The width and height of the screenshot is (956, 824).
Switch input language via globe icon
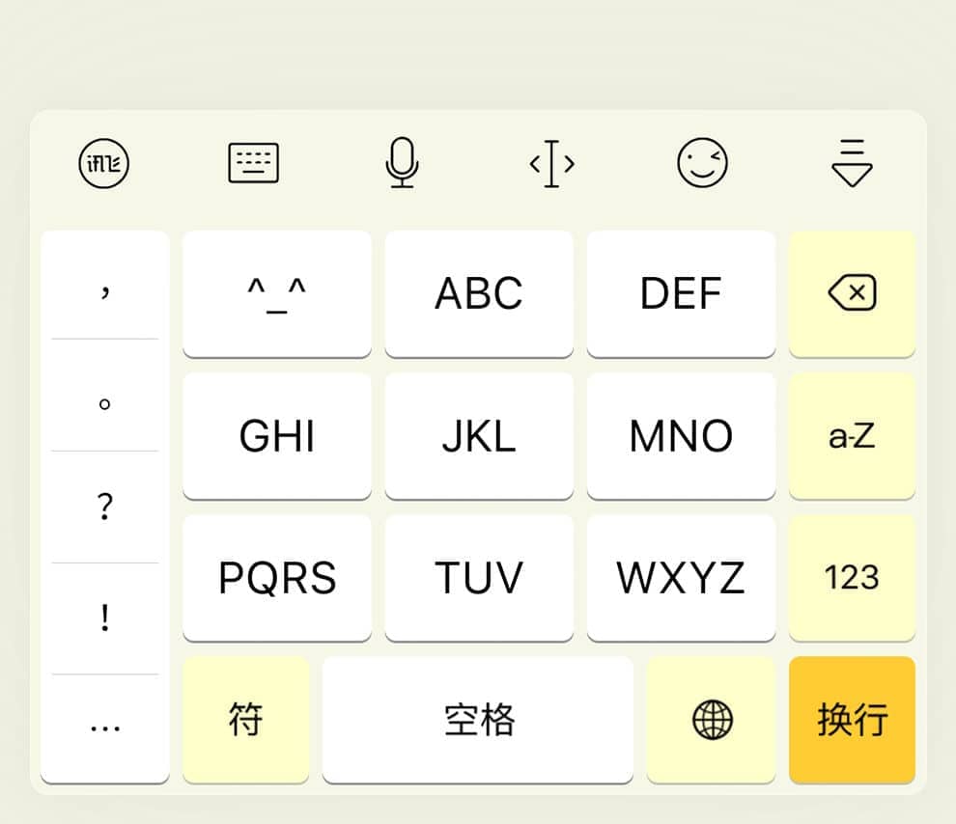point(712,720)
